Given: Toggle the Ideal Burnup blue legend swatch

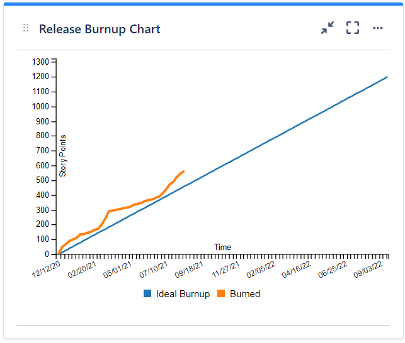Looking at the screenshot, I should point(147,293).
